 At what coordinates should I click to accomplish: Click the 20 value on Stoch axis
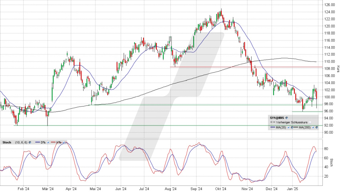pyautogui.click(x=326, y=176)
